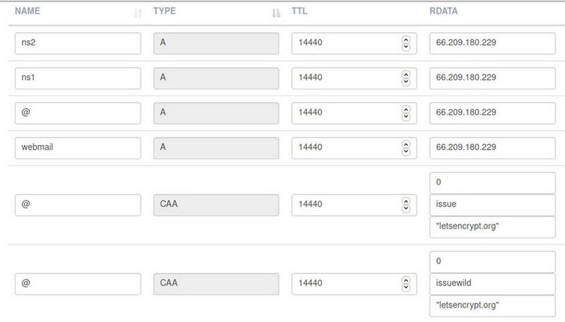This screenshot has width=565, height=322.
Task: Click the TTL field for ns1 record
Action: tap(345, 78)
